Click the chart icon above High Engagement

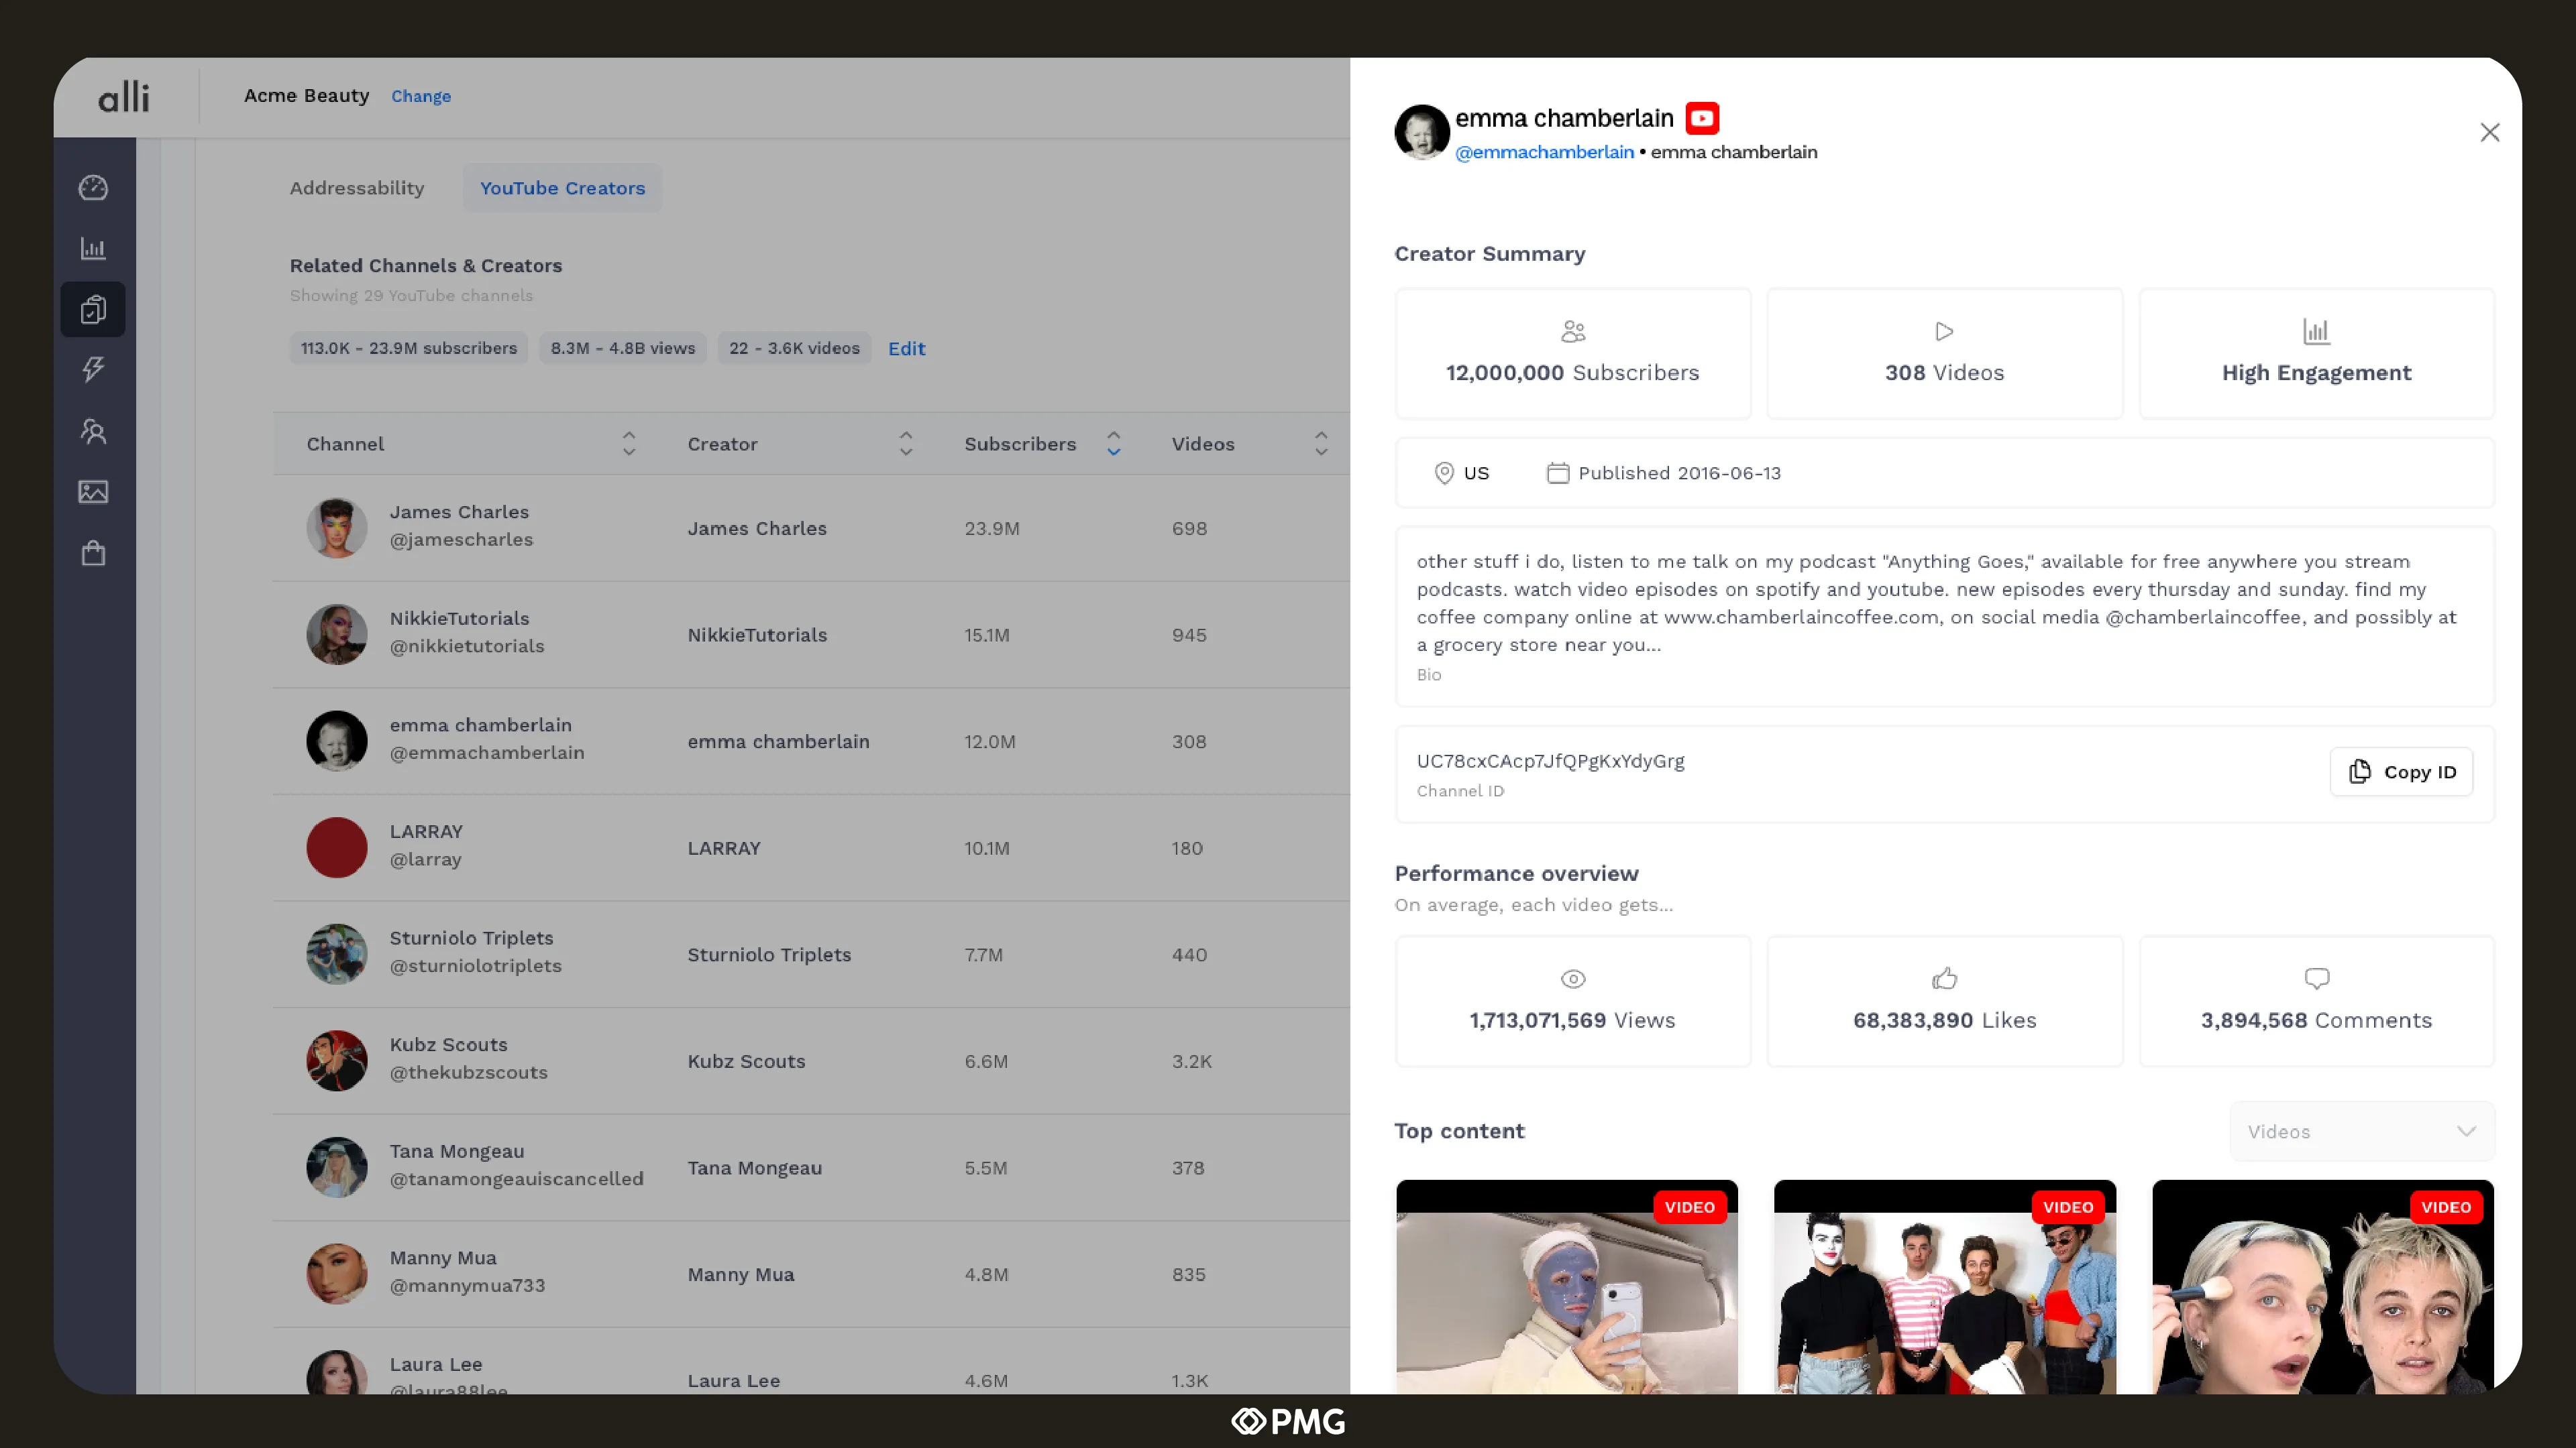pos(2316,330)
